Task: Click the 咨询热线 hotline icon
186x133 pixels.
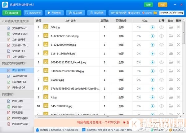Action: coord(84,130)
